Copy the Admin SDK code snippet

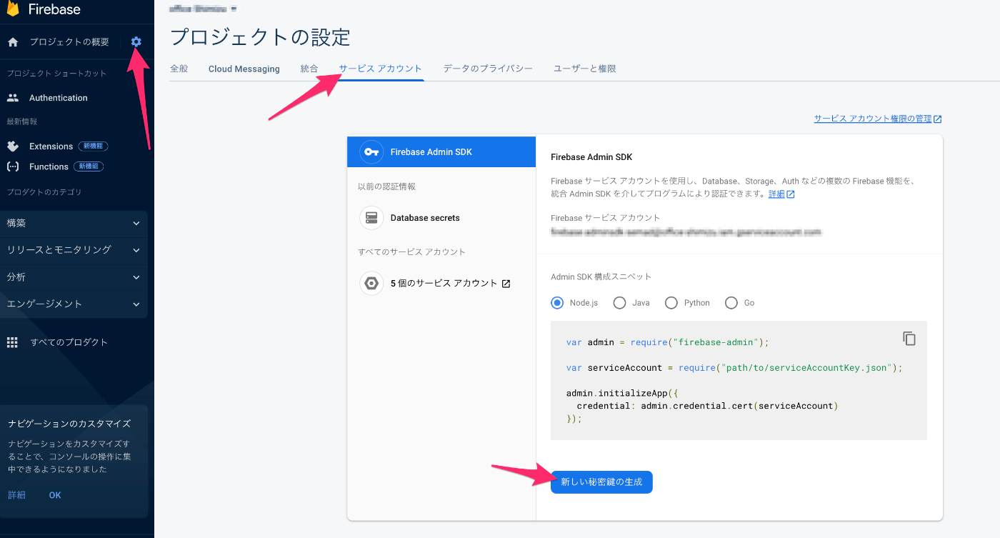click(909, 339)
